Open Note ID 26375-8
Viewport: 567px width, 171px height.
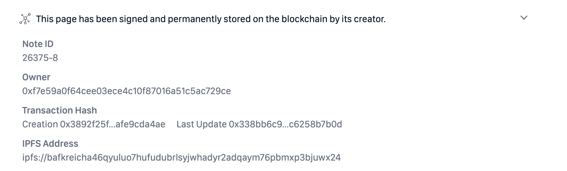tap(40, 58)
